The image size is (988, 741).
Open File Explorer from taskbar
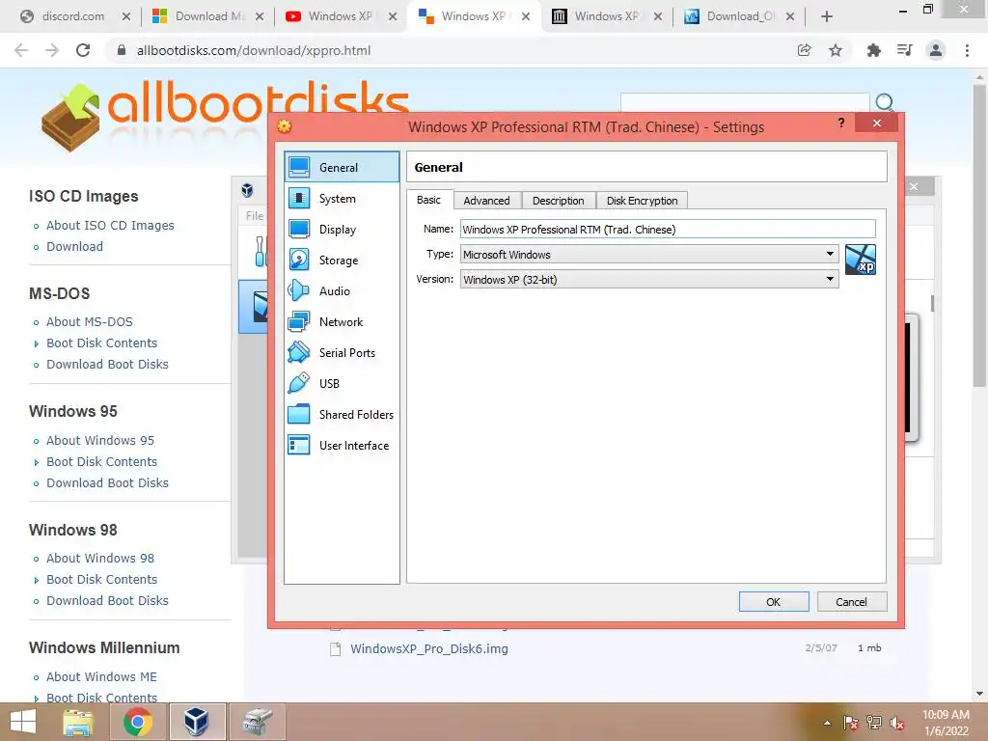[x=78, y=722]
